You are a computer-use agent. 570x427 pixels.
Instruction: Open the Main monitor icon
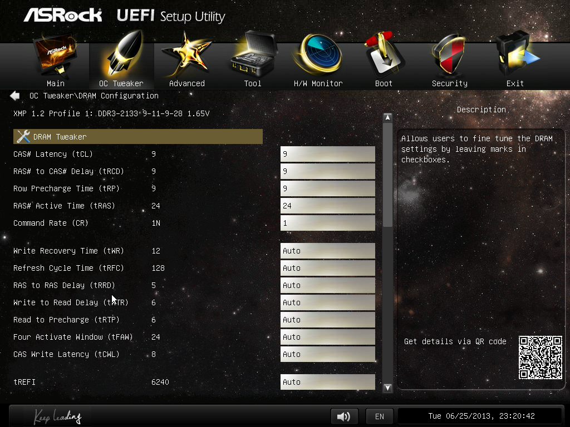(56, 55)
